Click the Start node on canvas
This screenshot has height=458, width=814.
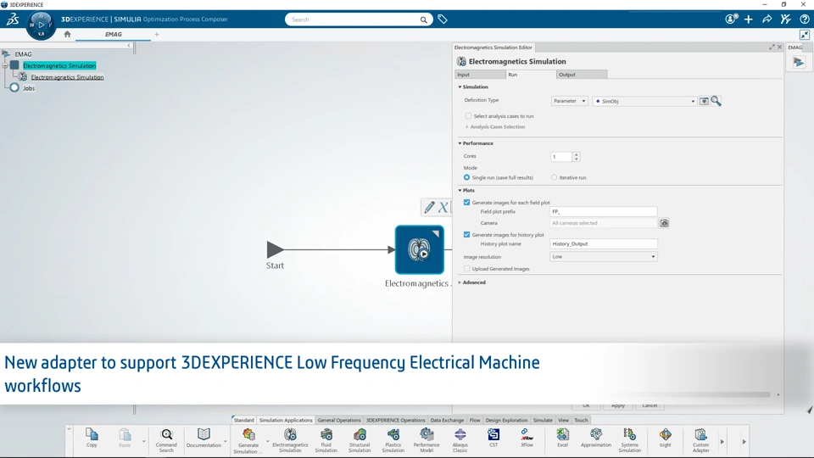tap(276, 249)
